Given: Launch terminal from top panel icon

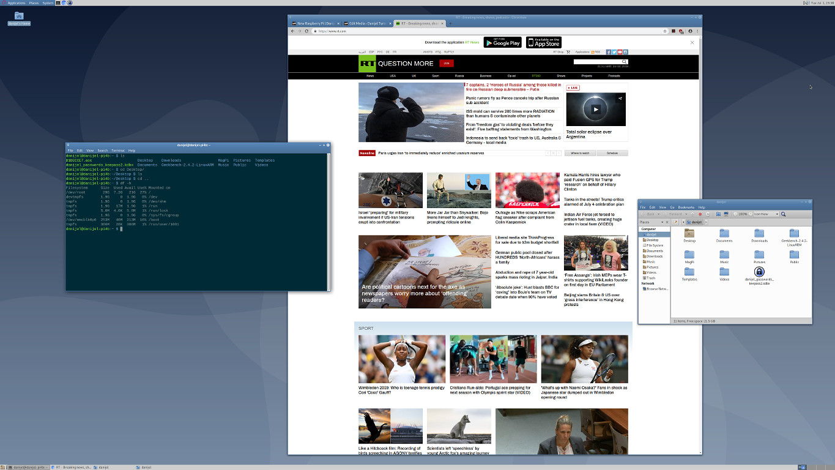Looking at the screenshot, I should tap(59, 3).
